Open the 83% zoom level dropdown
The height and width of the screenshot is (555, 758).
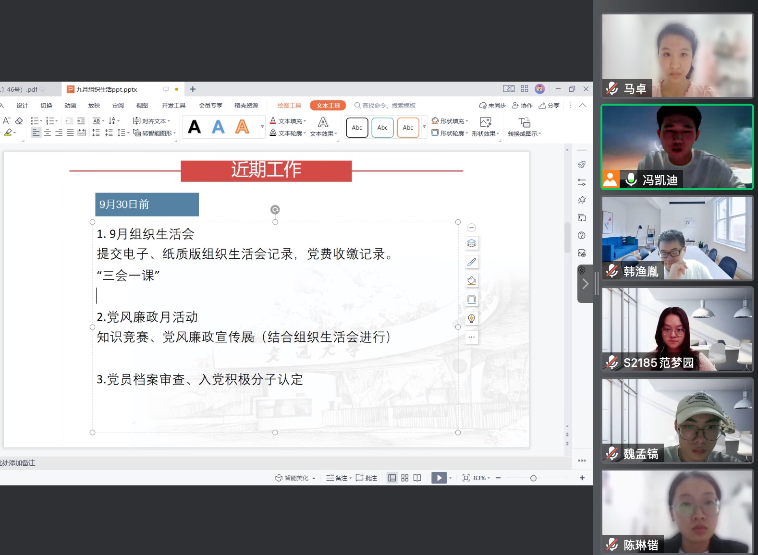click(481, 478)
